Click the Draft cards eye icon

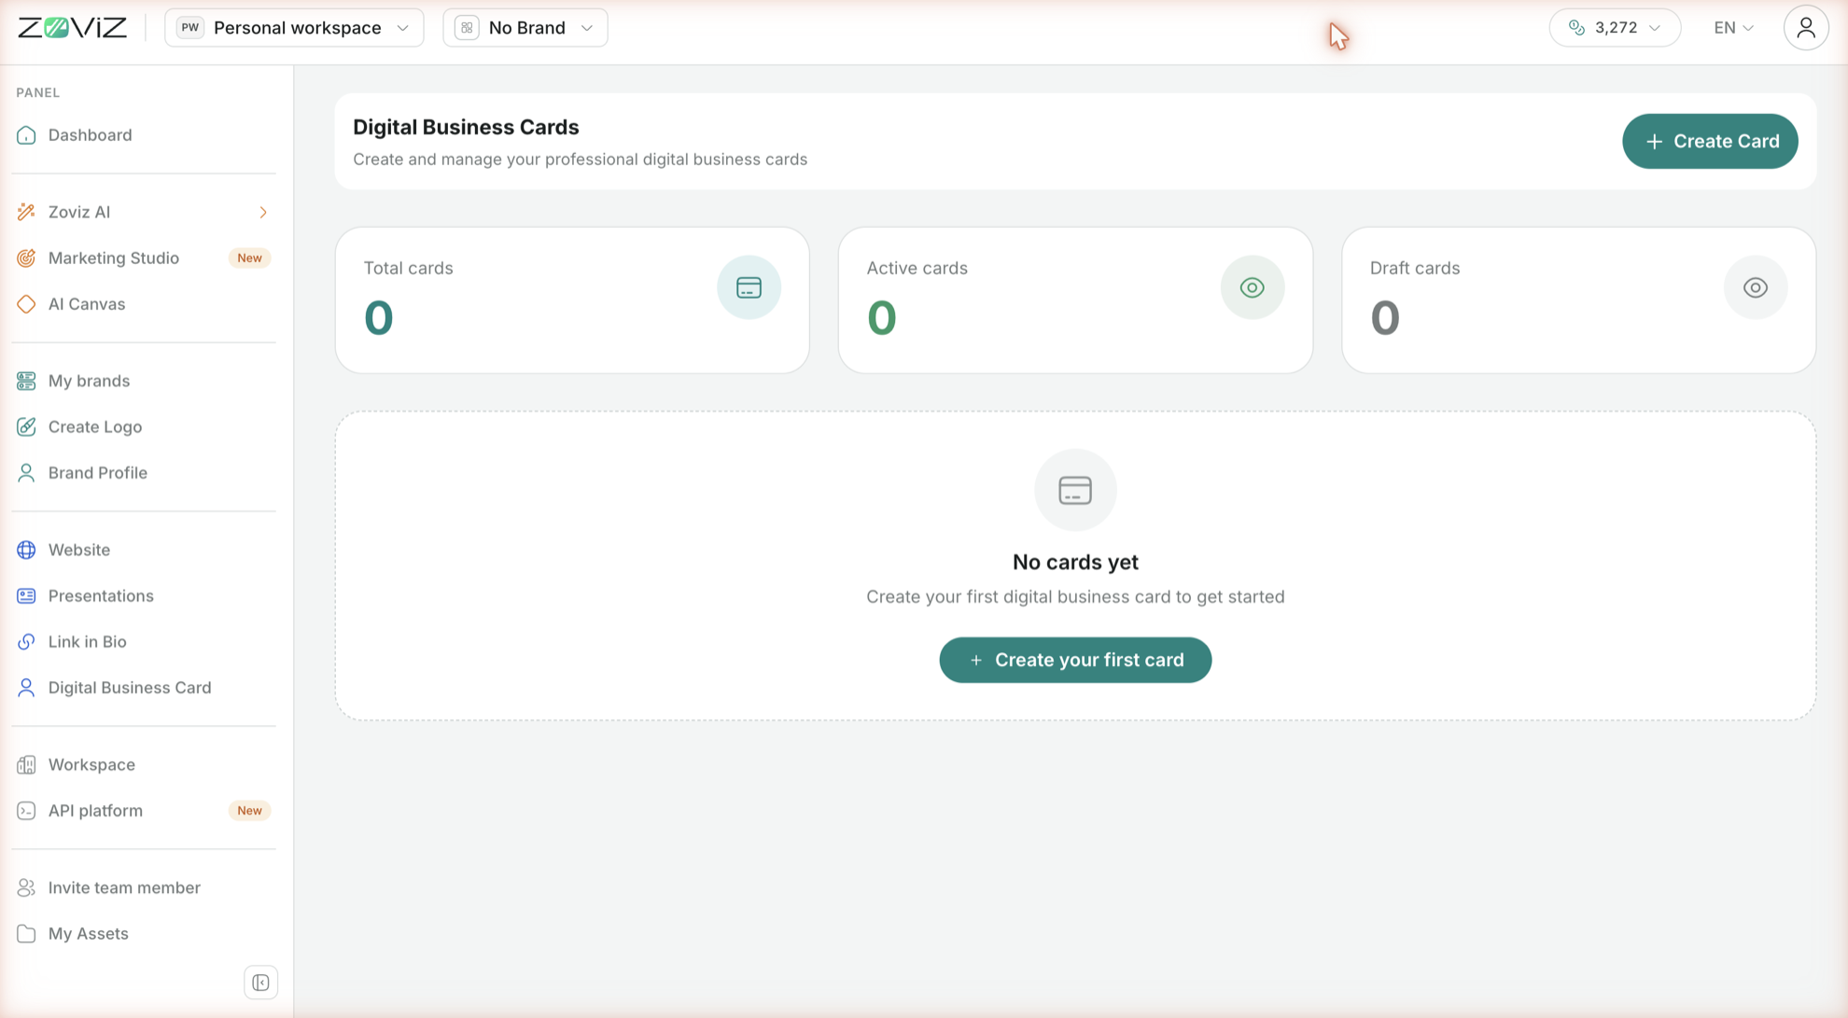1755,287
